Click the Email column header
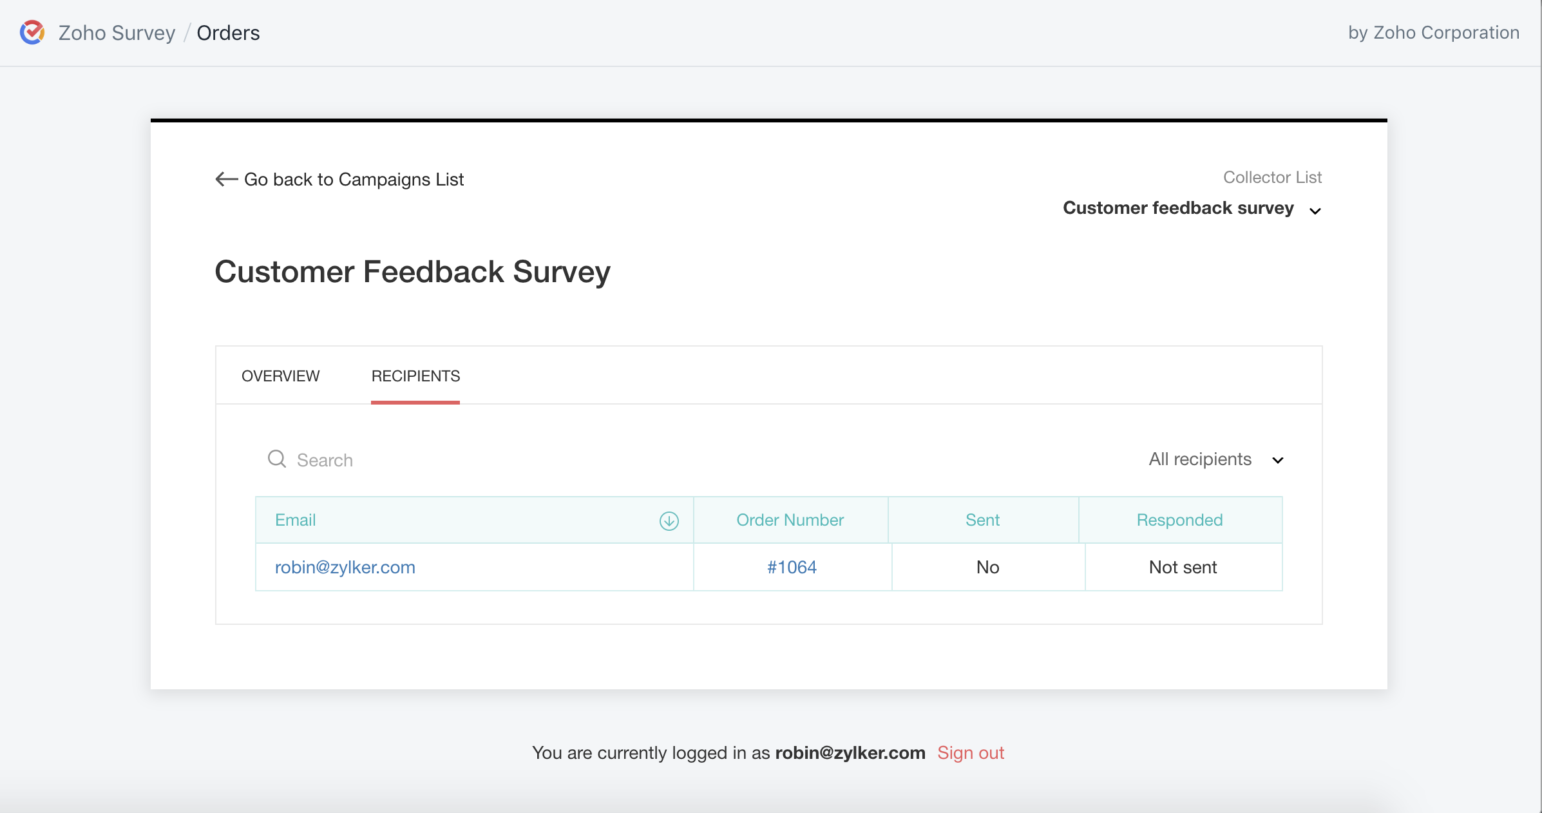 [295, 519]
